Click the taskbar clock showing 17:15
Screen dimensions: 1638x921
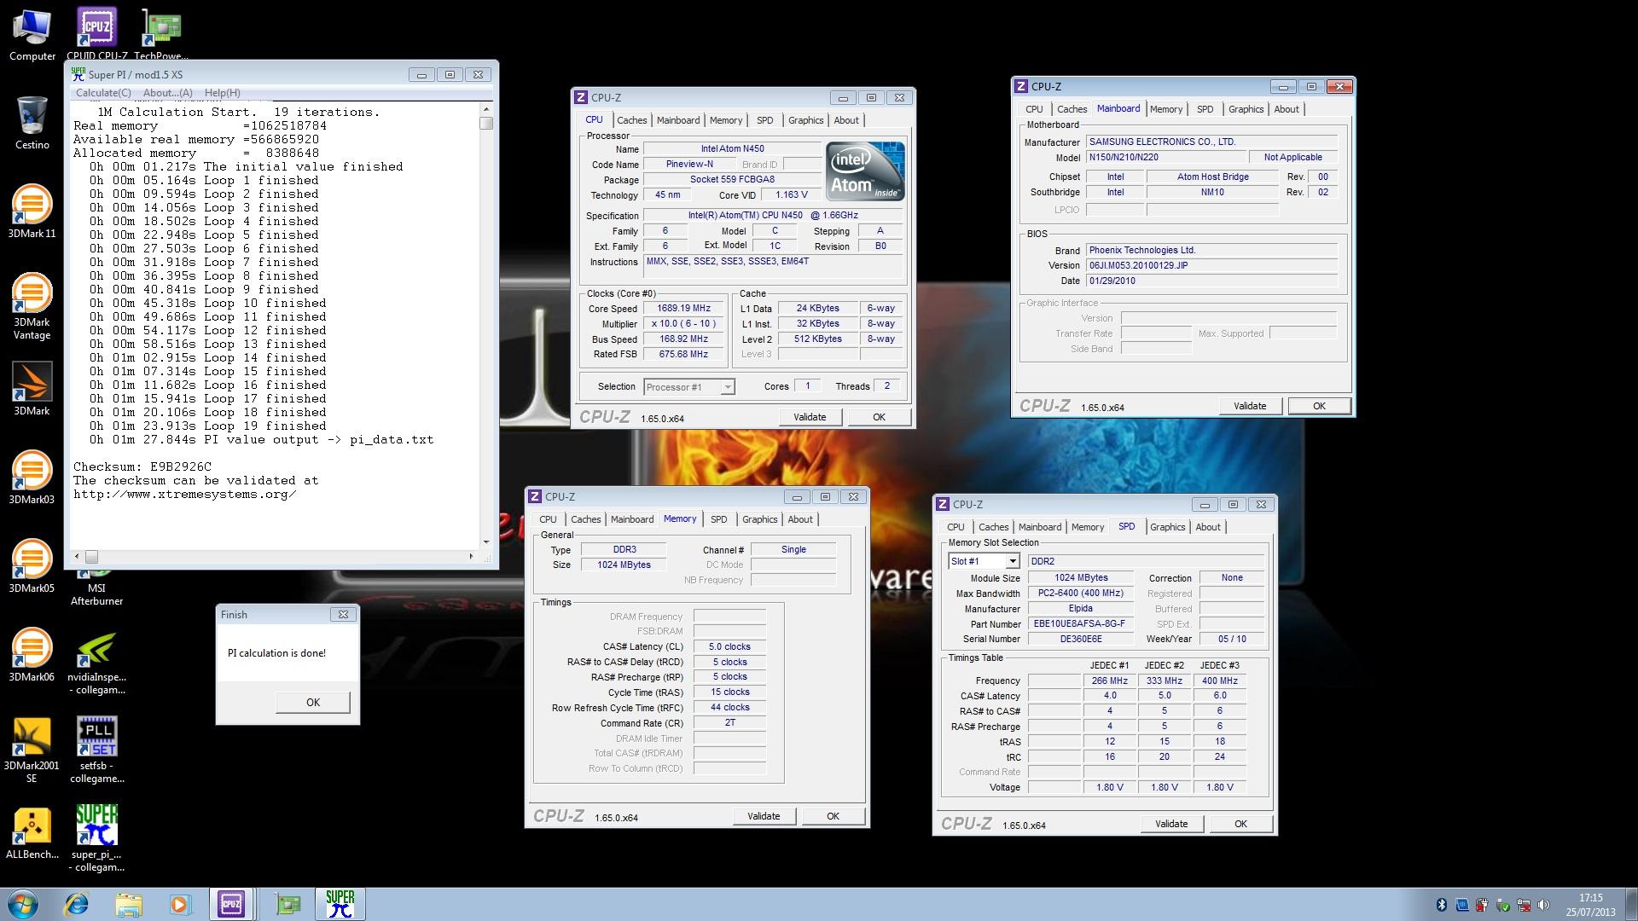click(x=1590, y=905)
